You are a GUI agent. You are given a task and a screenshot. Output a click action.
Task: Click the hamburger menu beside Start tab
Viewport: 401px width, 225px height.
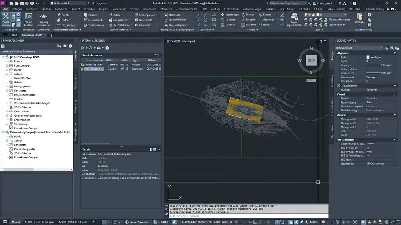5,35
